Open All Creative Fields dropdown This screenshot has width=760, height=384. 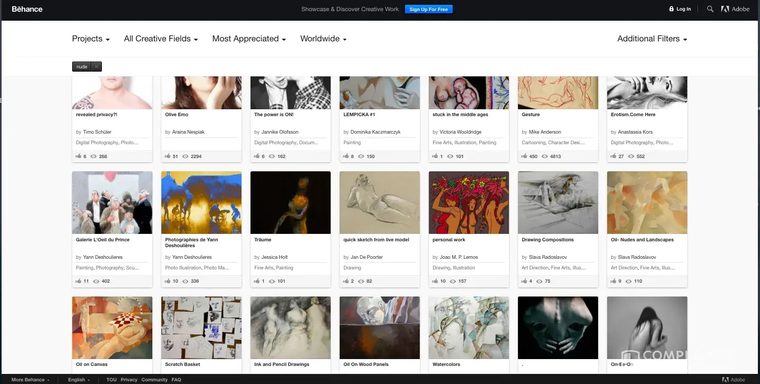(161, 39)
